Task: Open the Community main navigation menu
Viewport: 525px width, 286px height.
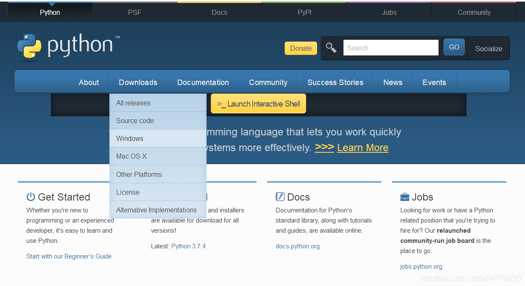Action: coord(268,82)
